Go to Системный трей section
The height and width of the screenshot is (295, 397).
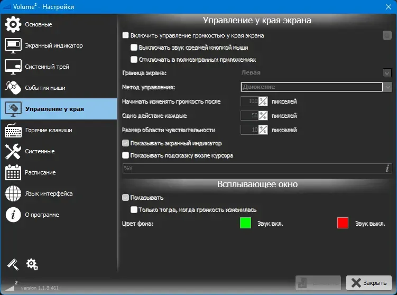click(x=59, y=67)
